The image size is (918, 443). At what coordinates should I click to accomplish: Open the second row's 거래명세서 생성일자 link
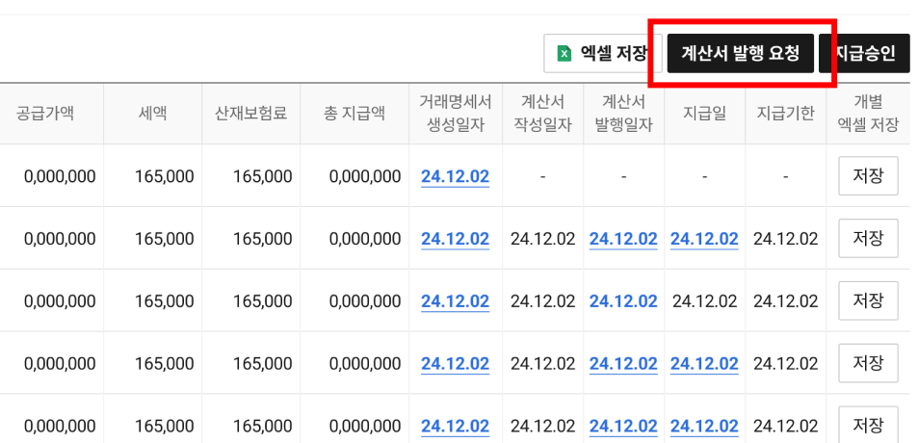pos(455,239)
